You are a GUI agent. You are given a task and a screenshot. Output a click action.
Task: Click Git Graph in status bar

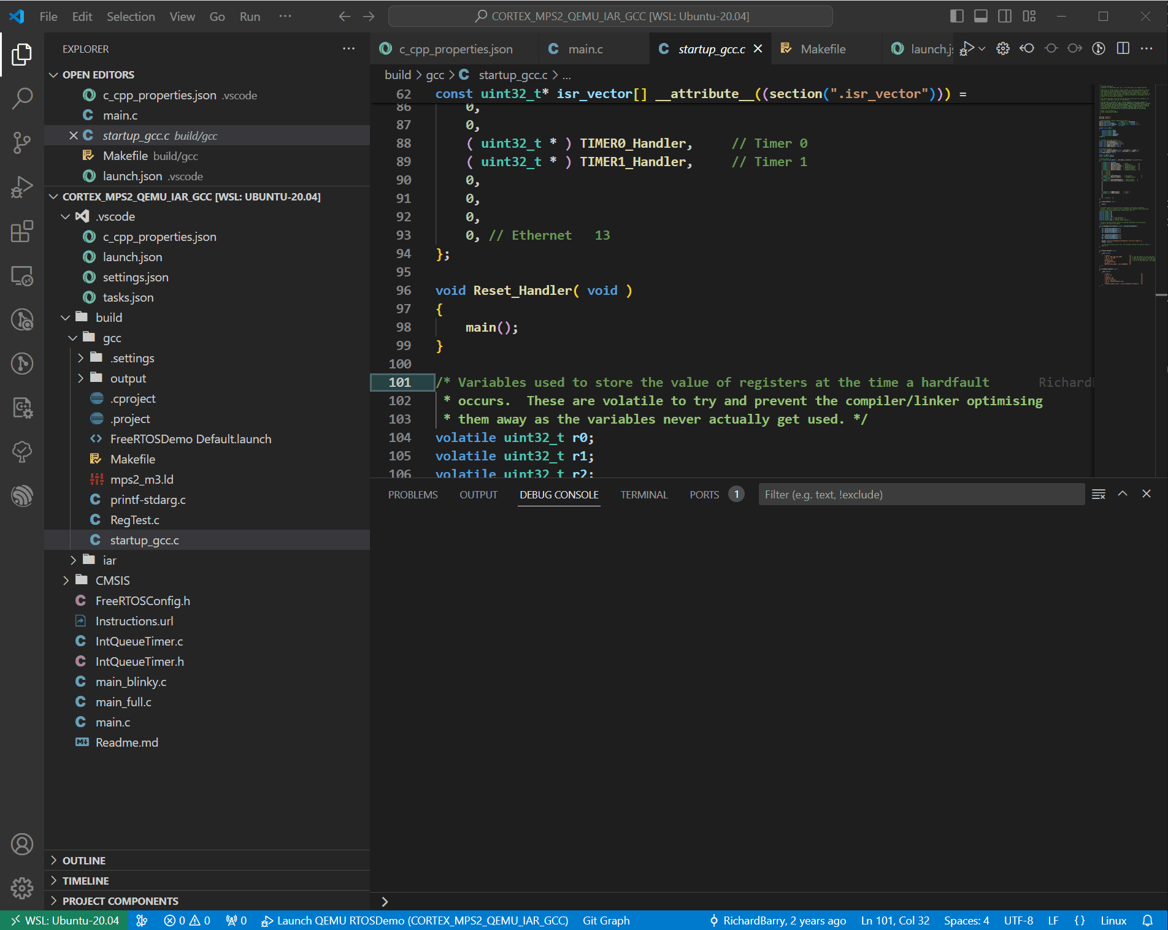(x=606, y=920)
